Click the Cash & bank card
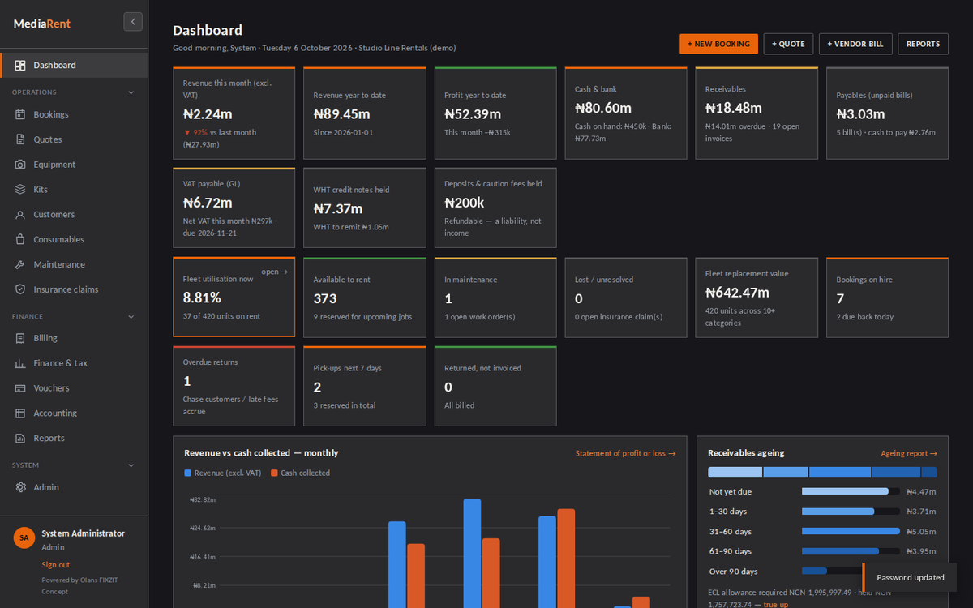The height and width of the screenshot is (608, 973). coord(626,113)
